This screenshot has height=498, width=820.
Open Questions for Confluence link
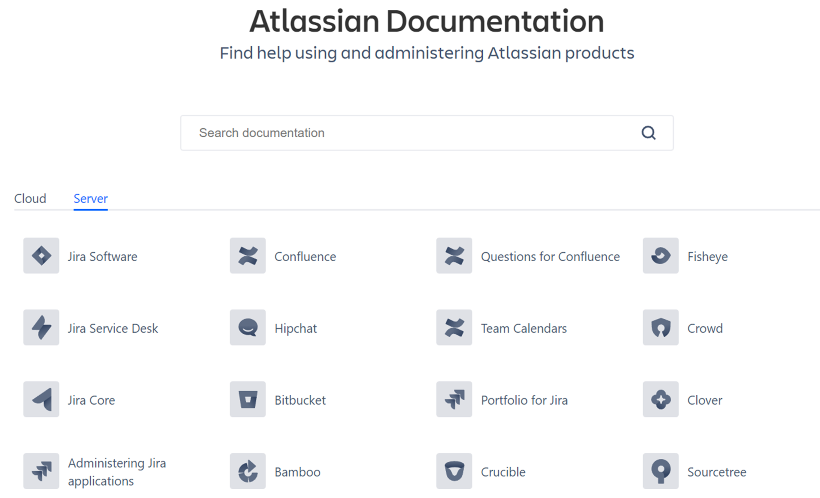(550, 256)
